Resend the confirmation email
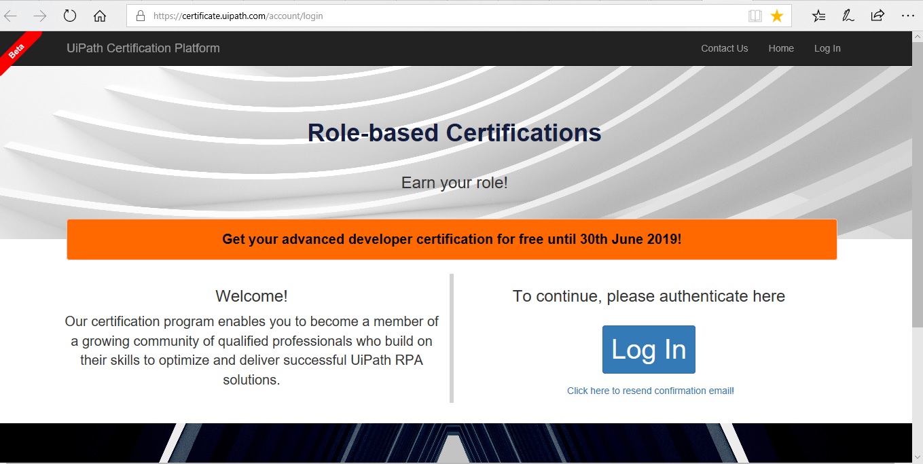 point(650,391)
